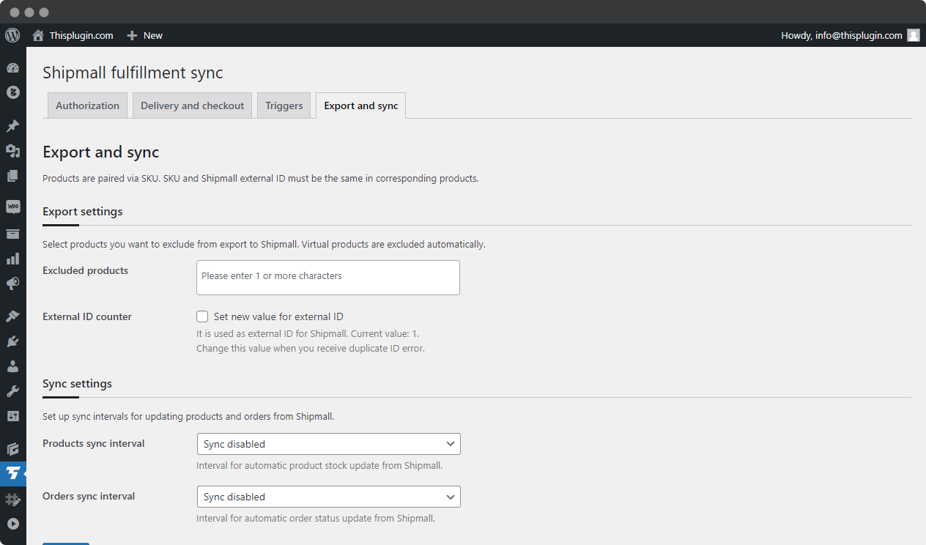Image resolution: width=926 pixels, height=545 pixels.
Task: Open the Triggers tab
Action: [x=284, y=105]
